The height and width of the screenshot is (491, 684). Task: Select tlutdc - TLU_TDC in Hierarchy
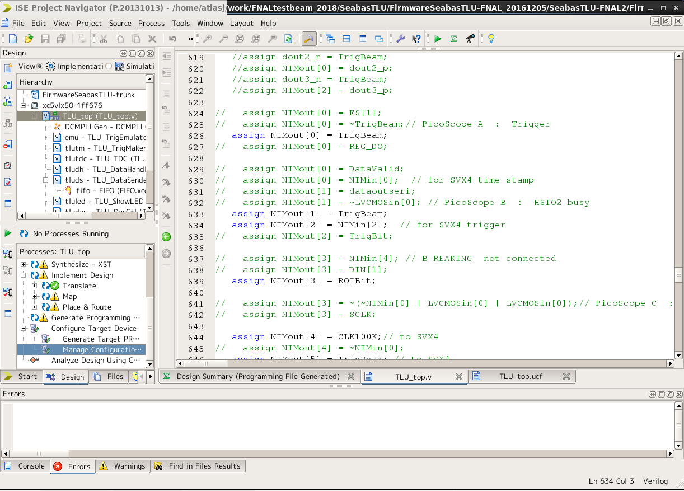click(105, 158)
